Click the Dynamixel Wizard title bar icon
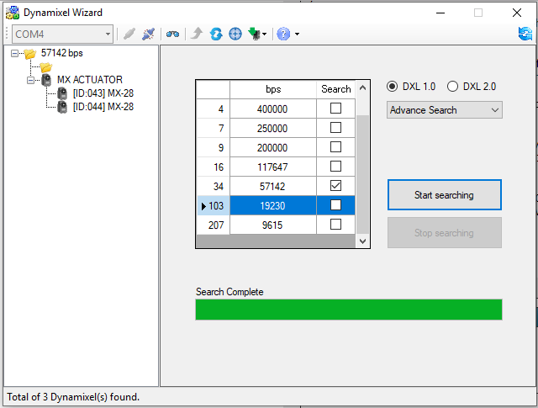Viewport: 538px width, 408px height. (x=13, y=13)
